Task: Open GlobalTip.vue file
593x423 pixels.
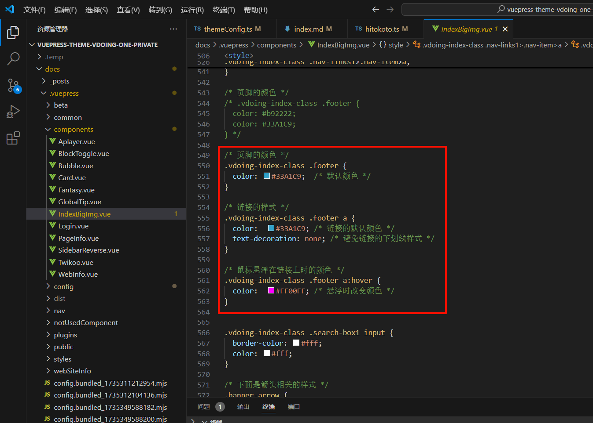Action: (x=106, y=202)
